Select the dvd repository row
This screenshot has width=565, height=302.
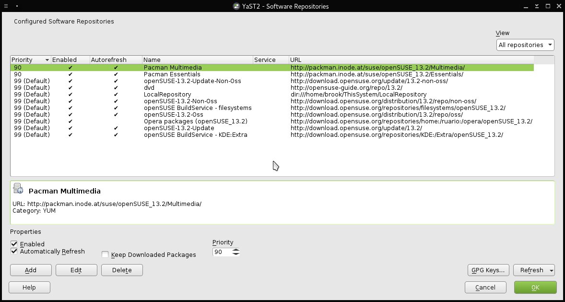272,88
